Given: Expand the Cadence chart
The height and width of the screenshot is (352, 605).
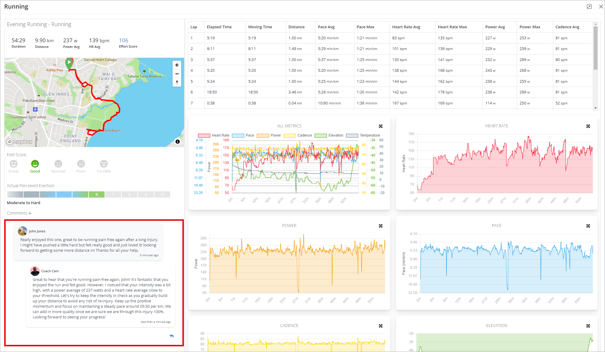Looking at the screenshot, I should pos(381,326).
